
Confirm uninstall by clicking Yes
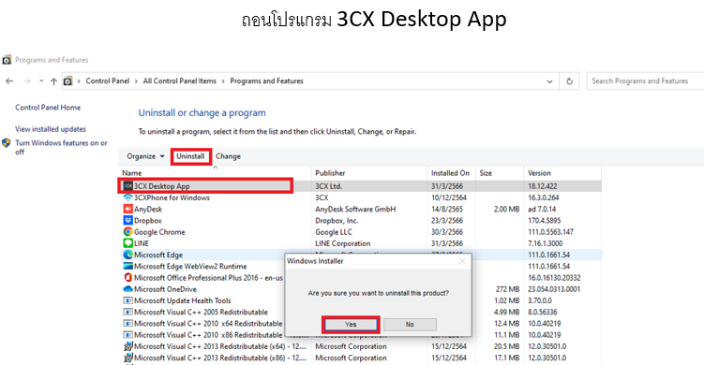tap(351, 324)
